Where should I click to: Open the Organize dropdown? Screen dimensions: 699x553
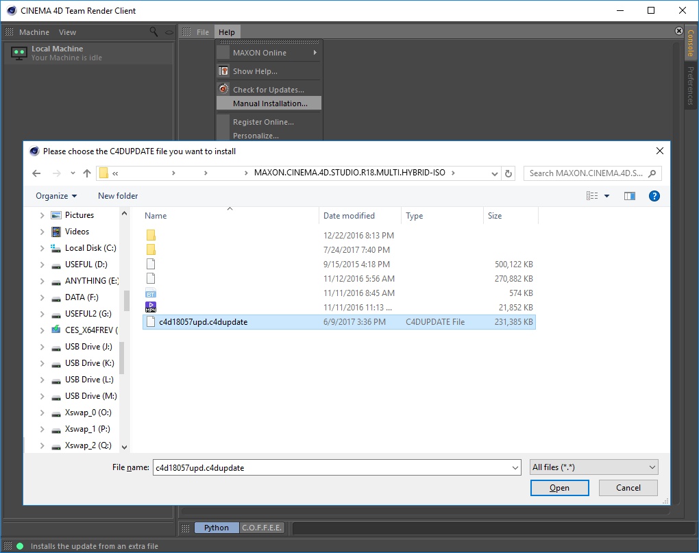[56, 196]
